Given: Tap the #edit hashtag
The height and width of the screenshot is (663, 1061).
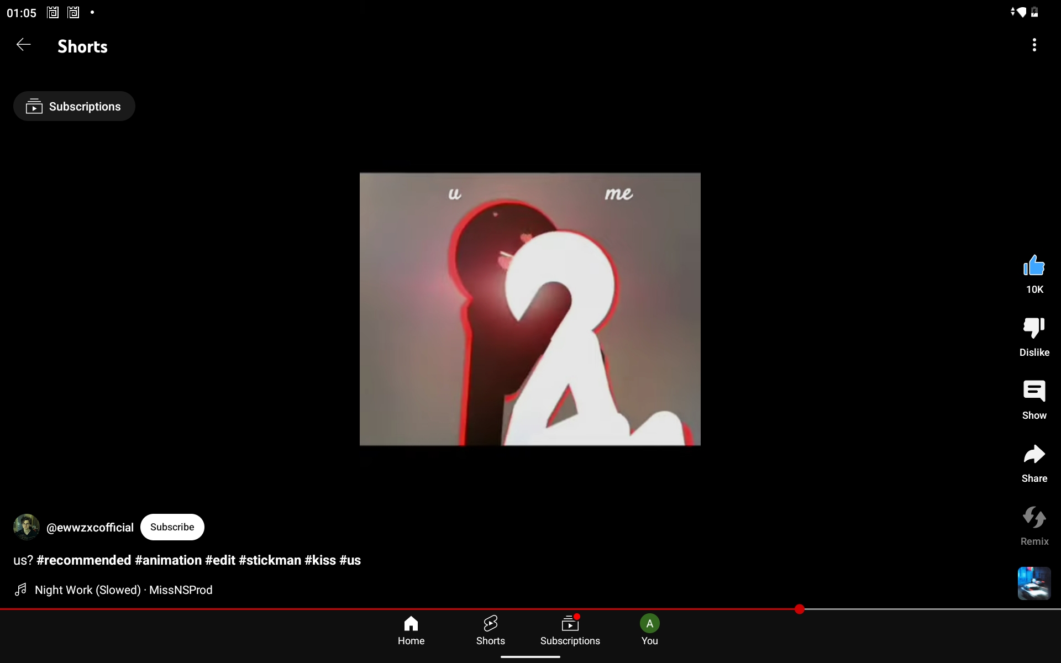Looking at the screenshot, I should coord(220,560).
